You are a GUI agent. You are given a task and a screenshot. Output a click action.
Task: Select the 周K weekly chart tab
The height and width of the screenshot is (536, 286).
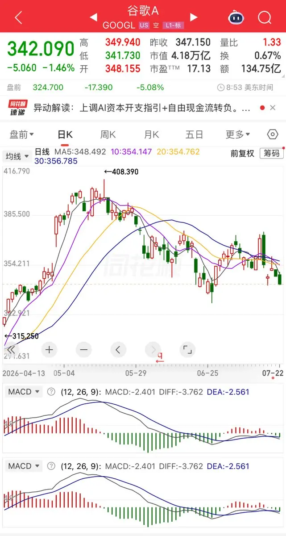tap(108, 134)
